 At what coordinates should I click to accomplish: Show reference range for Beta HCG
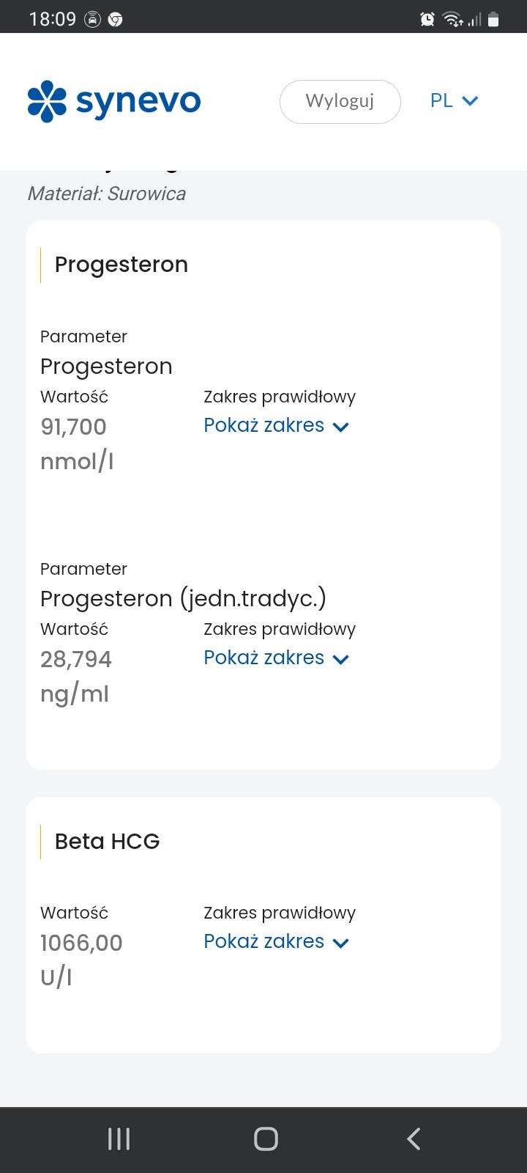276,942
